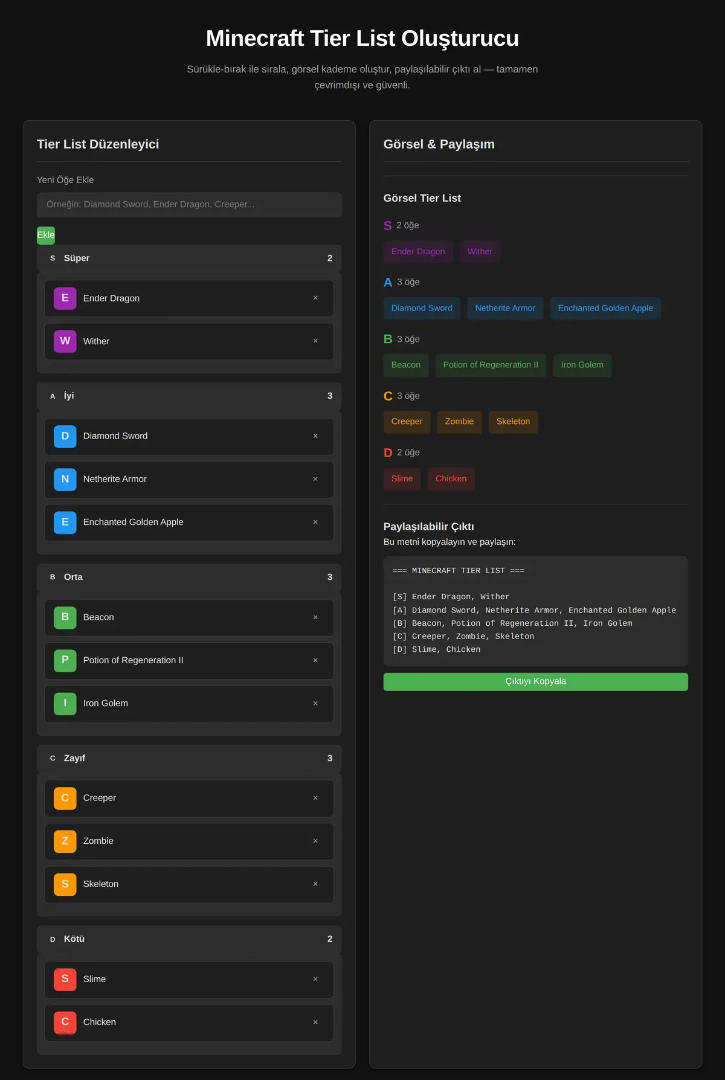Select the blue N icon for Netherite Armor
The width and height of the screenshot is (725, 1080).
tap(65, 479)
